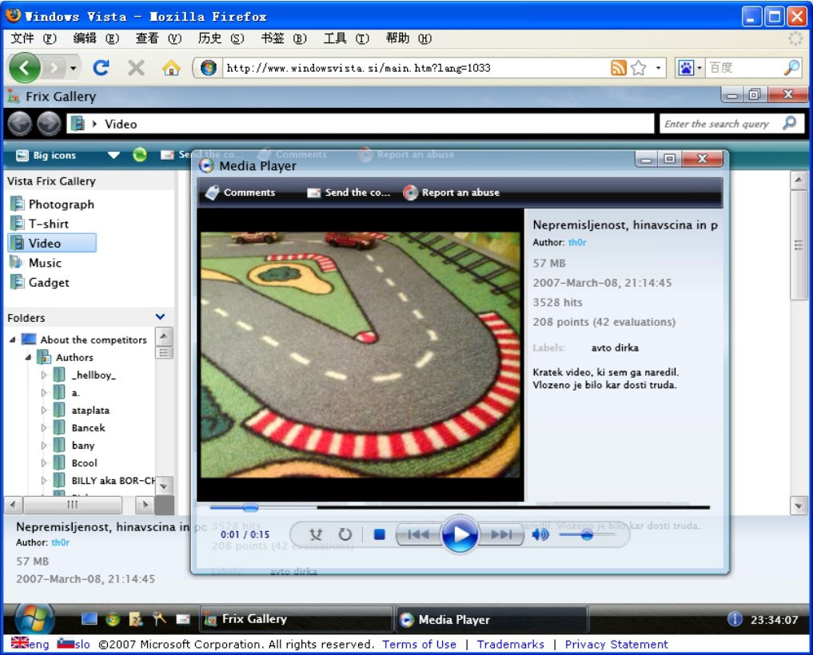
Task: Select Photograph in Vista Frix Gallery
Action: point(53,204)
